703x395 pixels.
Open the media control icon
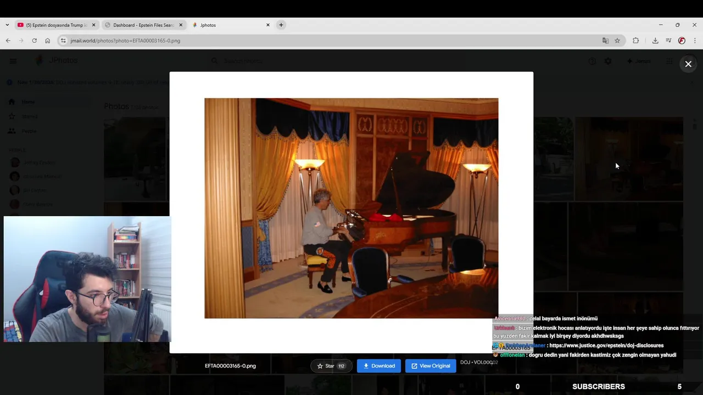[x=668, y=41]
